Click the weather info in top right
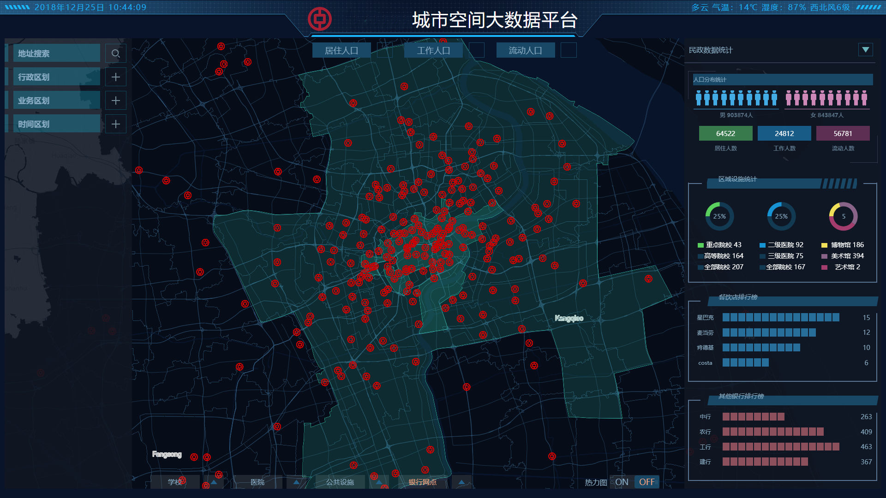This screenshot has height=498, width=886. 770,7
